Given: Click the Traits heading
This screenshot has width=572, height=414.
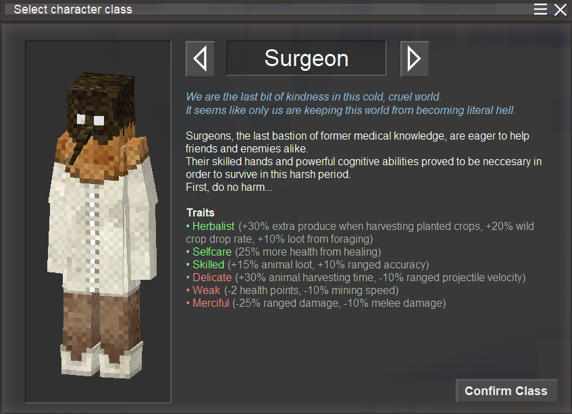Looking at the screenshot, I should pyautogui.click(x=201, y=212).
